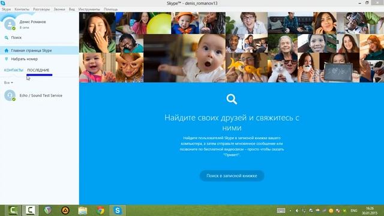
Task: Switch to the ПОСЛЕДНИЕ tab
Action: [x=38, y=70]
